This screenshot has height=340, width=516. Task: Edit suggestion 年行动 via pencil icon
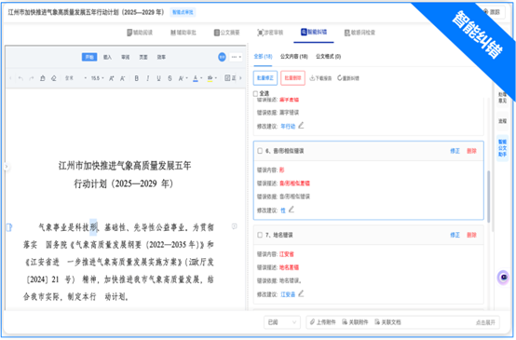point(301,126)
